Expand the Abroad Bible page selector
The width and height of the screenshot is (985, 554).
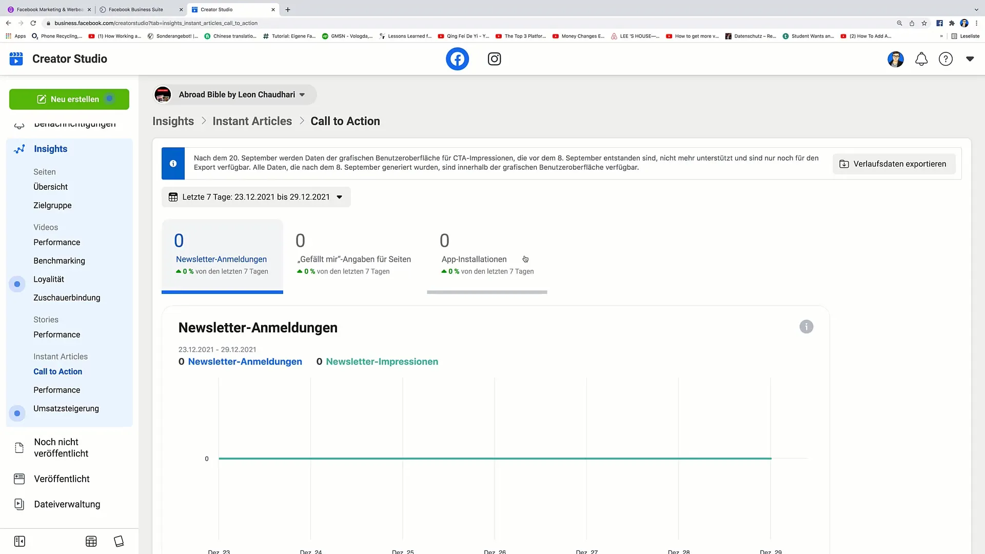[x=302, y=94]
